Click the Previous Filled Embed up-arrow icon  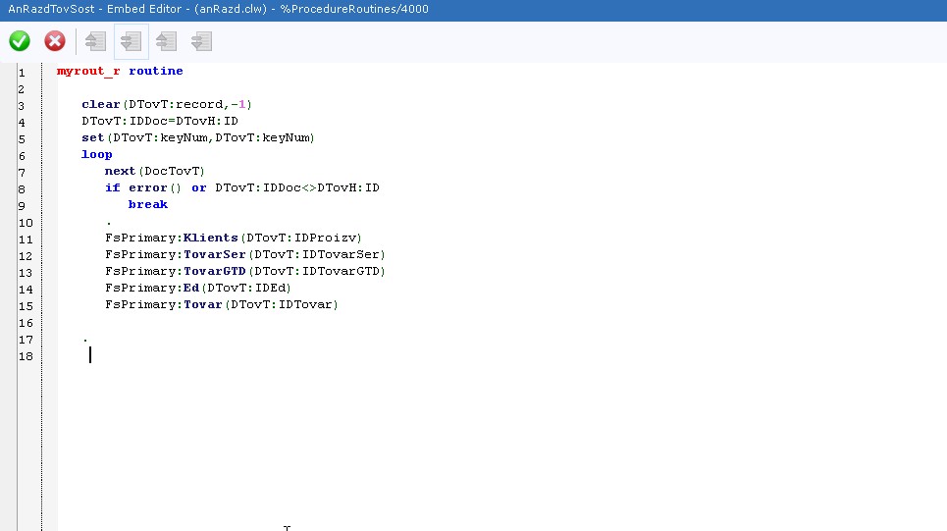click(x=166, y=41)
